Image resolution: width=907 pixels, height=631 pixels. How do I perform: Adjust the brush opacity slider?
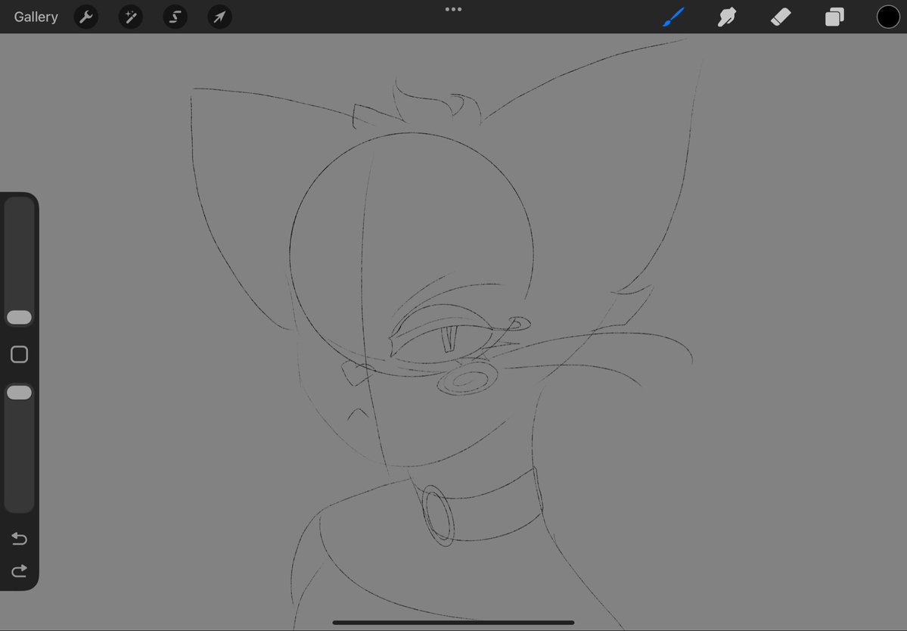pos(19,393)
